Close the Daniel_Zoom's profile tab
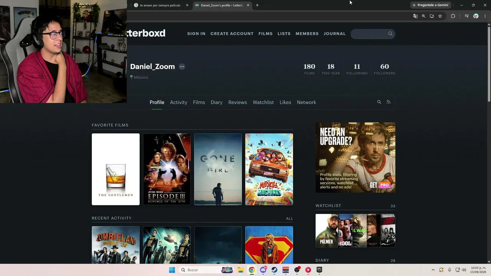This screenshot has height=276, width=491. point(248,5)
